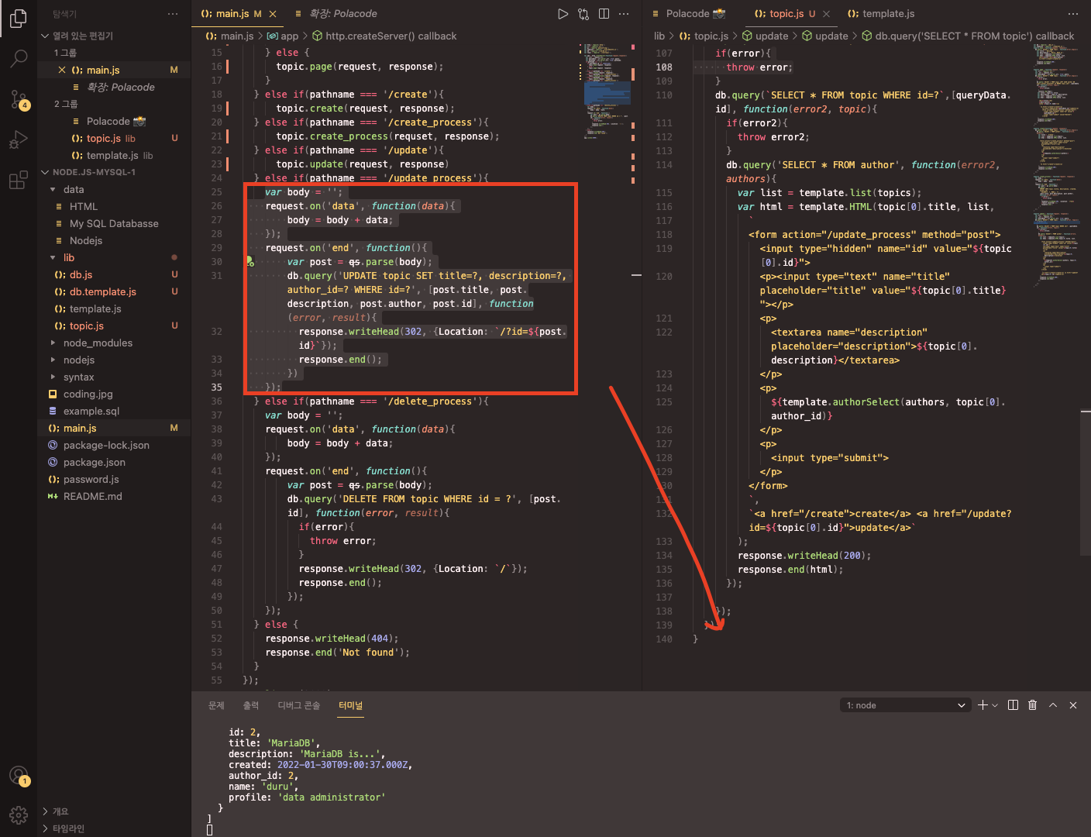Open more actions for right editor group

coord(1073,14)
